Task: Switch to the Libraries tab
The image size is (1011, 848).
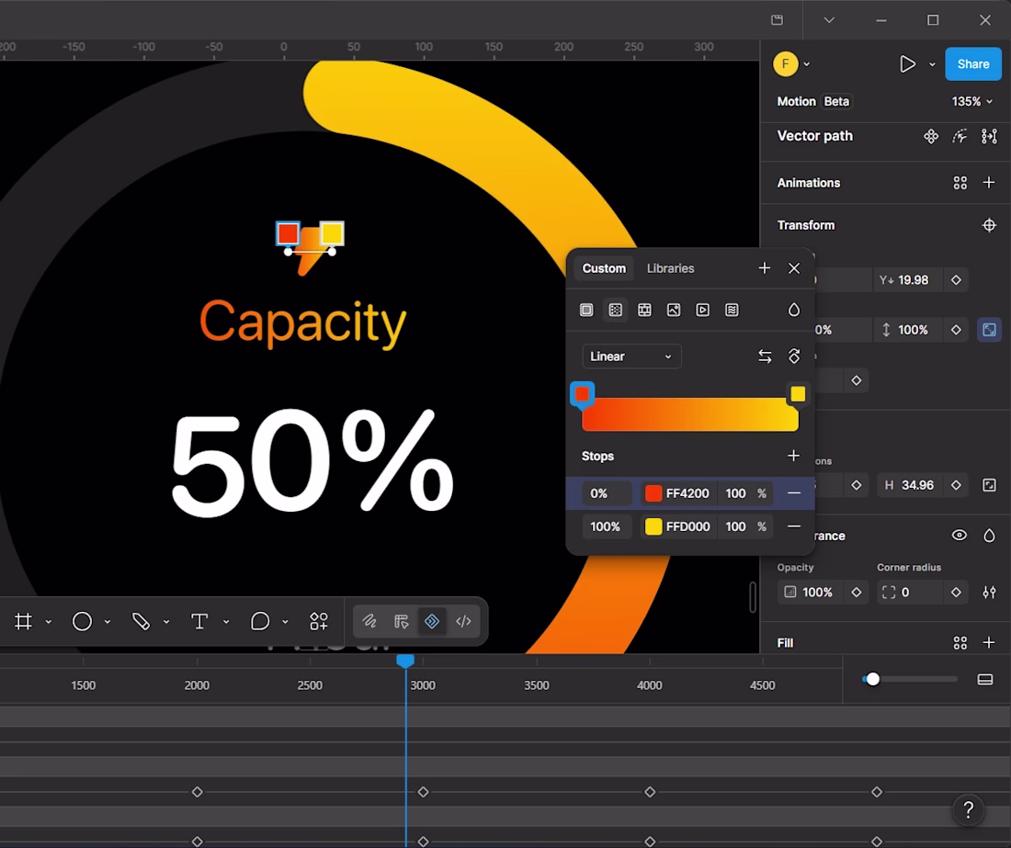Action: point(671,268)
